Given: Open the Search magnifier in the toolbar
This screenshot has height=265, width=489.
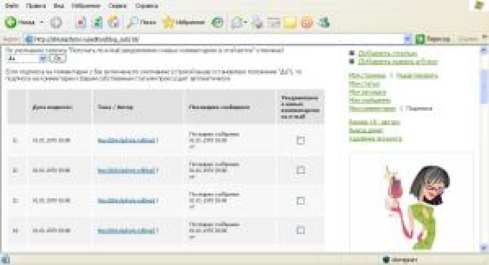Looking at the screenshot, I should click(x=134, y=23).
